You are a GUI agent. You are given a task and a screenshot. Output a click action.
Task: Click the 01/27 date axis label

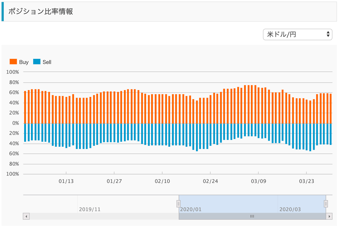pyautogui.click(x=114, y=181)
